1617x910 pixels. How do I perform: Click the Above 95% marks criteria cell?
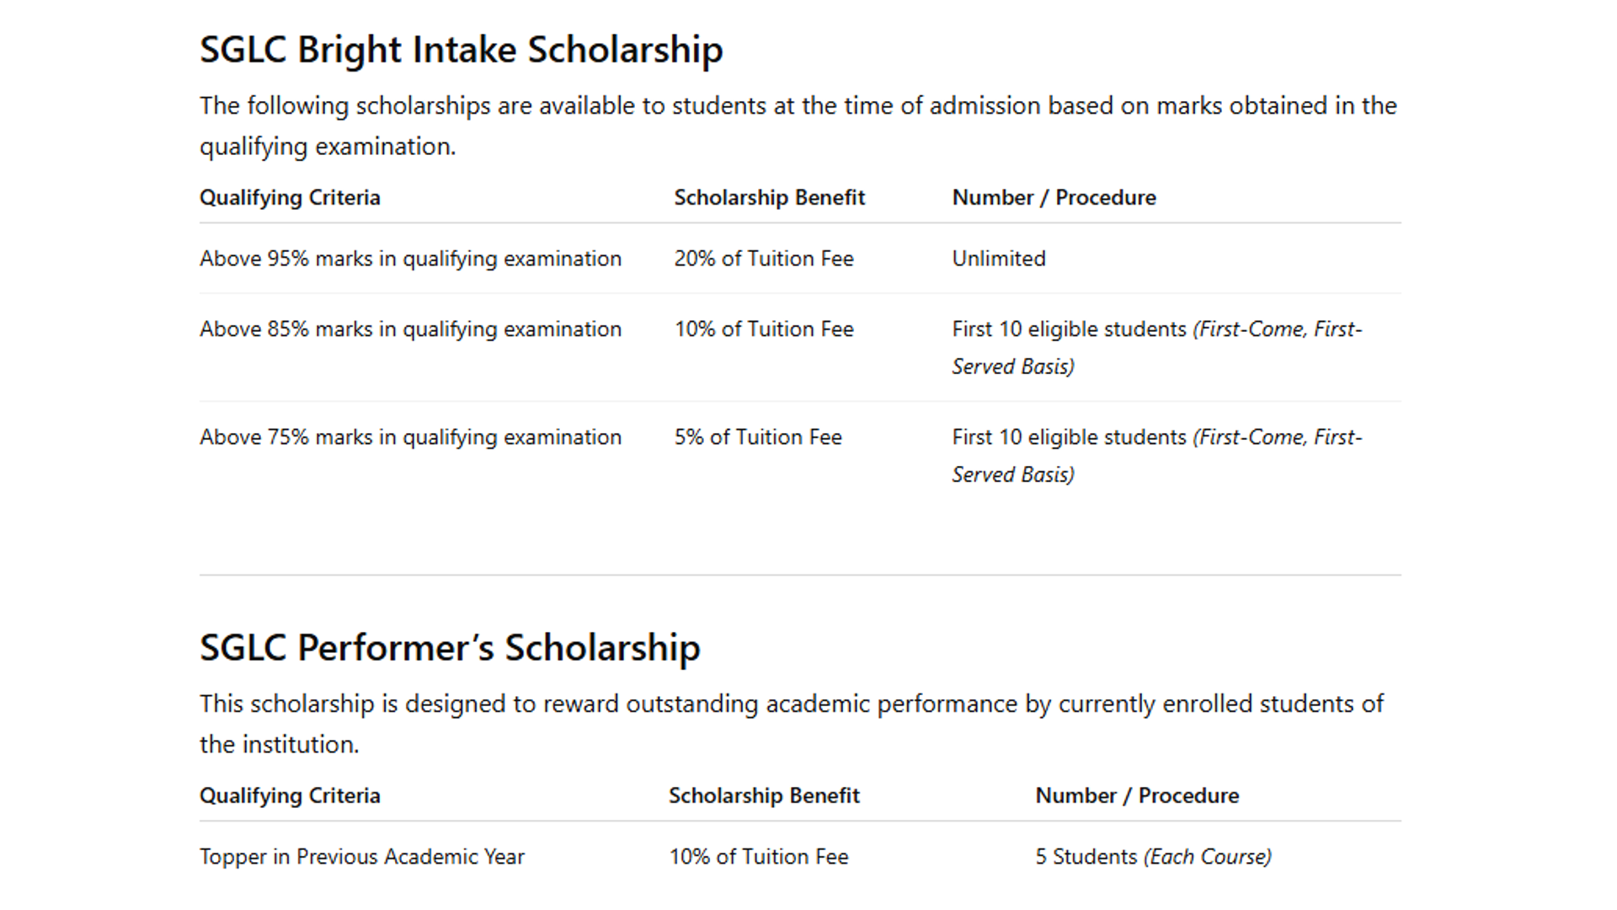click(410, 259)
